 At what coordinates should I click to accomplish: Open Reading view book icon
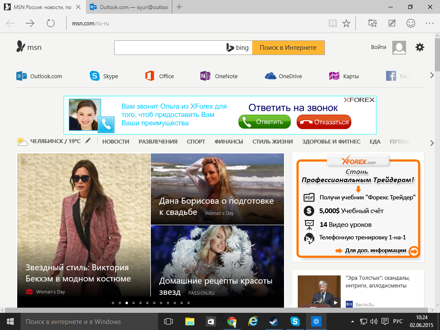coord(333,23)
